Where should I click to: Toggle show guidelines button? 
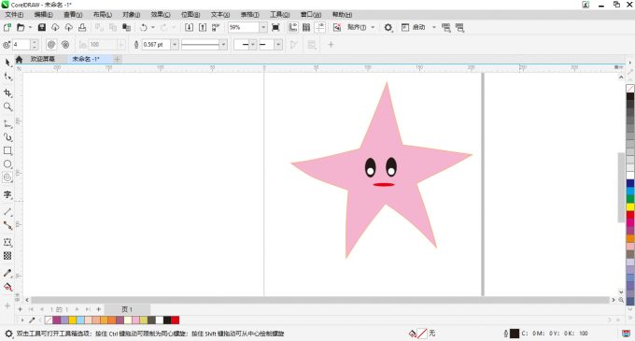click(x=320, y=27)
